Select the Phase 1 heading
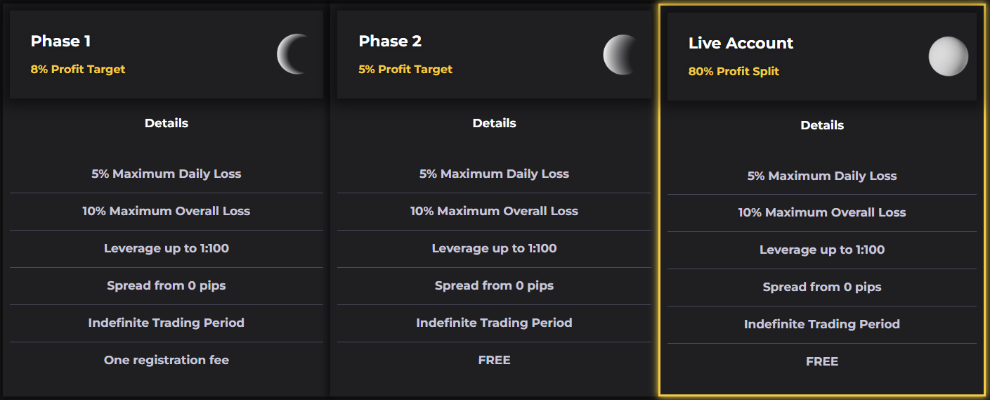 pos(60,41)
